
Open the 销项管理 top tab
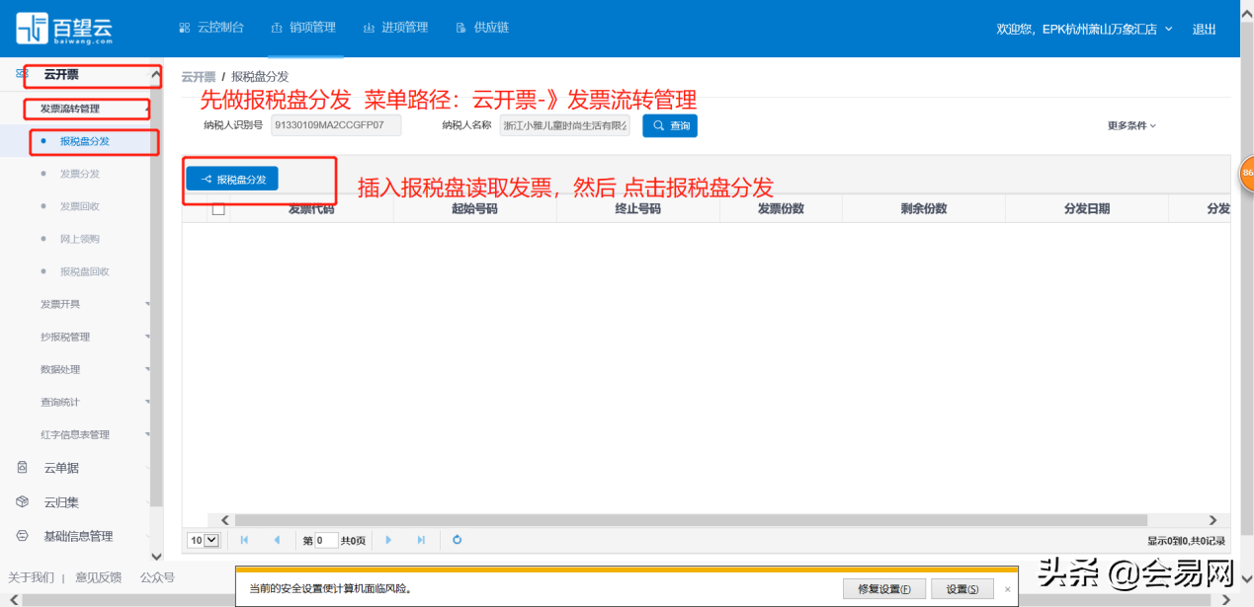(x=303, y=28)
